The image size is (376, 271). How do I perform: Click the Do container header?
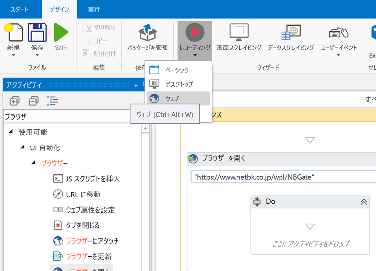coord(310,202)
